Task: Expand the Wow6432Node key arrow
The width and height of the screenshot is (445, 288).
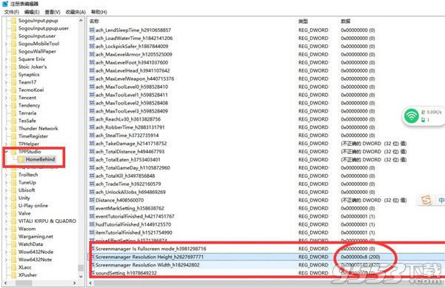Action: (6, 252)
